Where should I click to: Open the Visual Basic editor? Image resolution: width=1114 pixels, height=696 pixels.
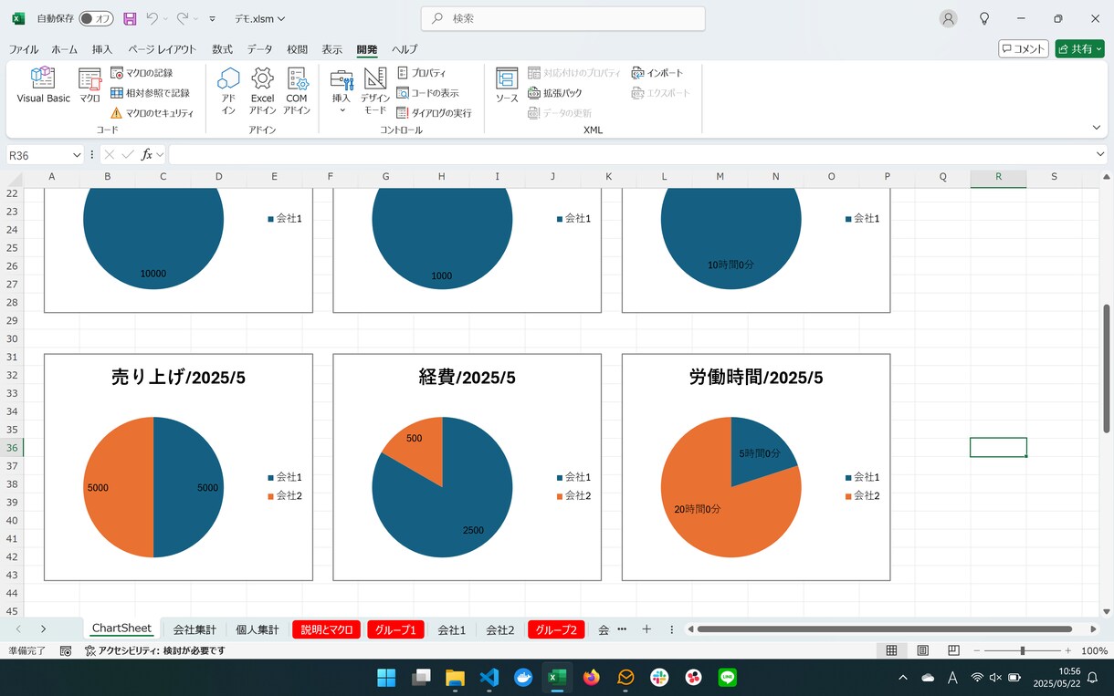[43, 86]
